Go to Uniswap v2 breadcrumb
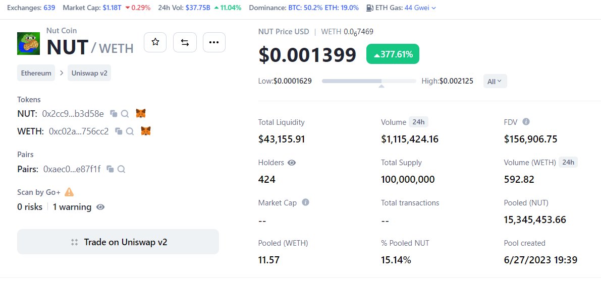Viewport: 601px width, 289px height. (x=89, y=73)
